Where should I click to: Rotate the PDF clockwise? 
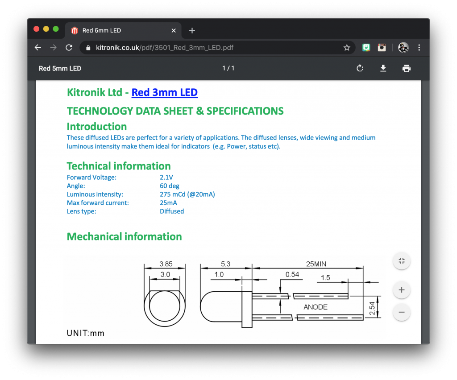(360, 68)
